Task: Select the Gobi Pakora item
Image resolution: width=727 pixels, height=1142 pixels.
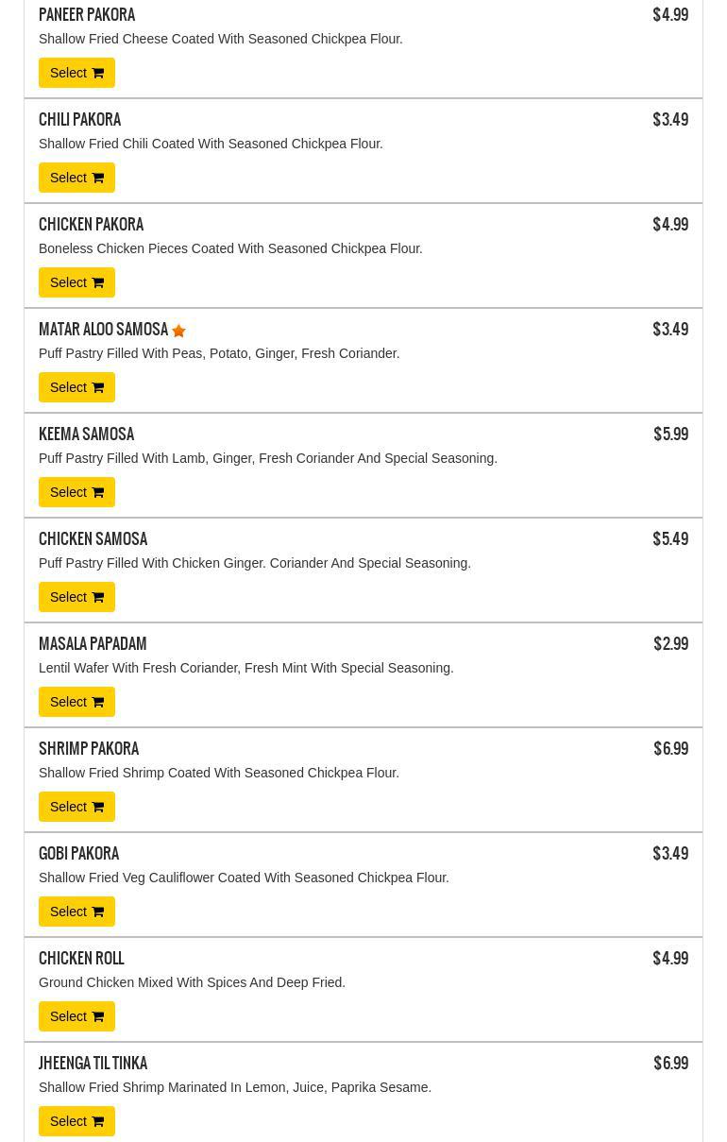Action: pyautogui.click(x=76, y=912)
